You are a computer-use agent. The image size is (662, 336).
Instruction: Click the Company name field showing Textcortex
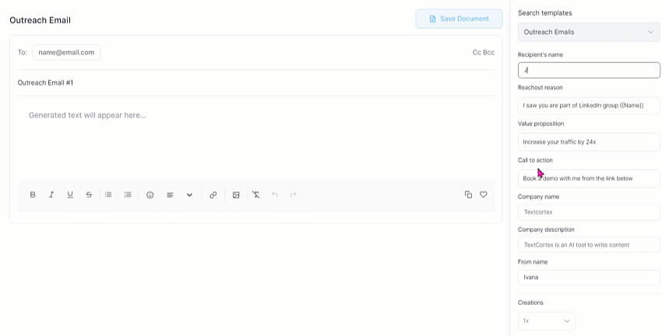point(589,212)
